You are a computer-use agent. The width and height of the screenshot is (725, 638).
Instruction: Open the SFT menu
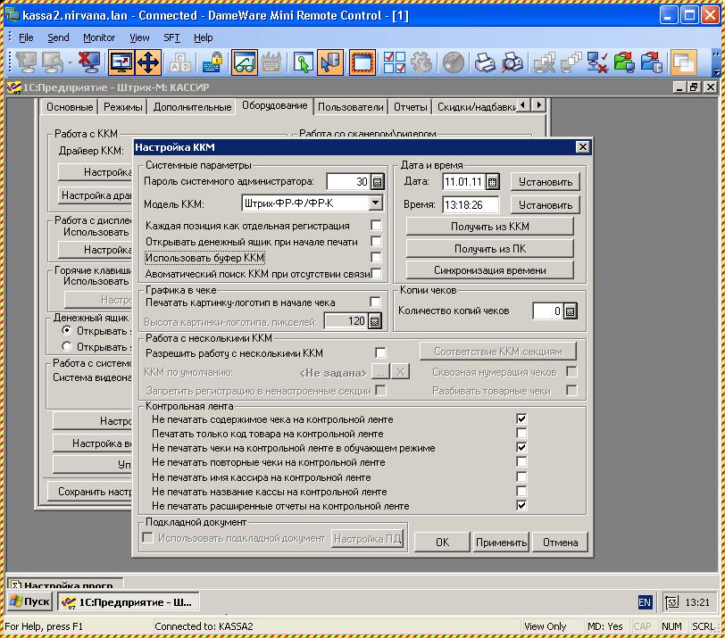point(171,37)
